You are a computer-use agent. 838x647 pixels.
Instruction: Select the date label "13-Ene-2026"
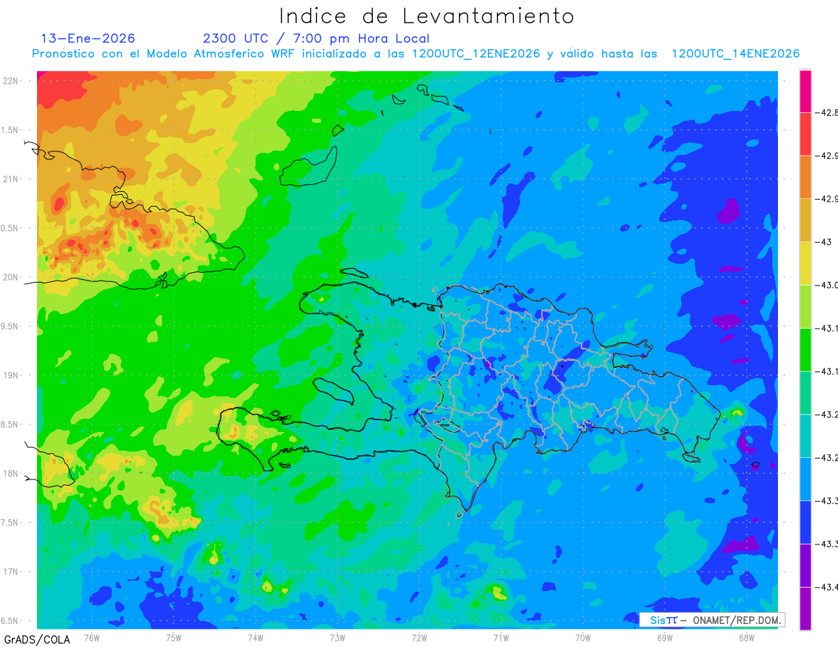point(88,38)
